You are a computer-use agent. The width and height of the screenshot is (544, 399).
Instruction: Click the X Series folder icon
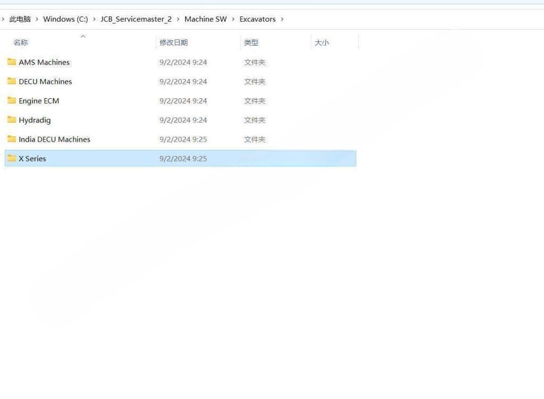click(x=12, y=158)
